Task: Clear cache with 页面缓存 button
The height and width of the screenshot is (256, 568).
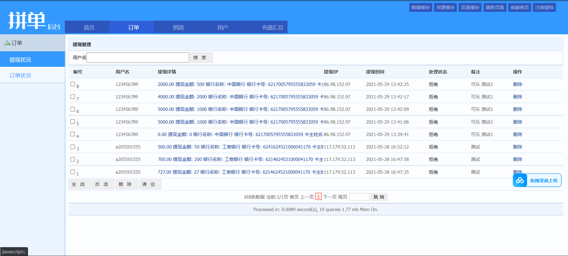Action: point(470,7)
